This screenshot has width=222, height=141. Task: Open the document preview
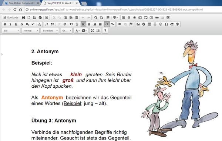click(x=34, y=17)
